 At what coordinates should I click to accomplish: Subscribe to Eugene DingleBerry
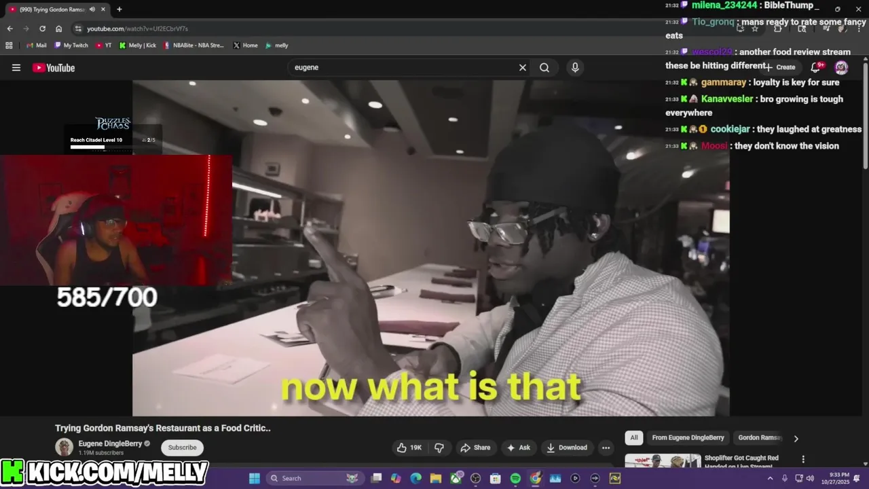[x=182, y=448]
